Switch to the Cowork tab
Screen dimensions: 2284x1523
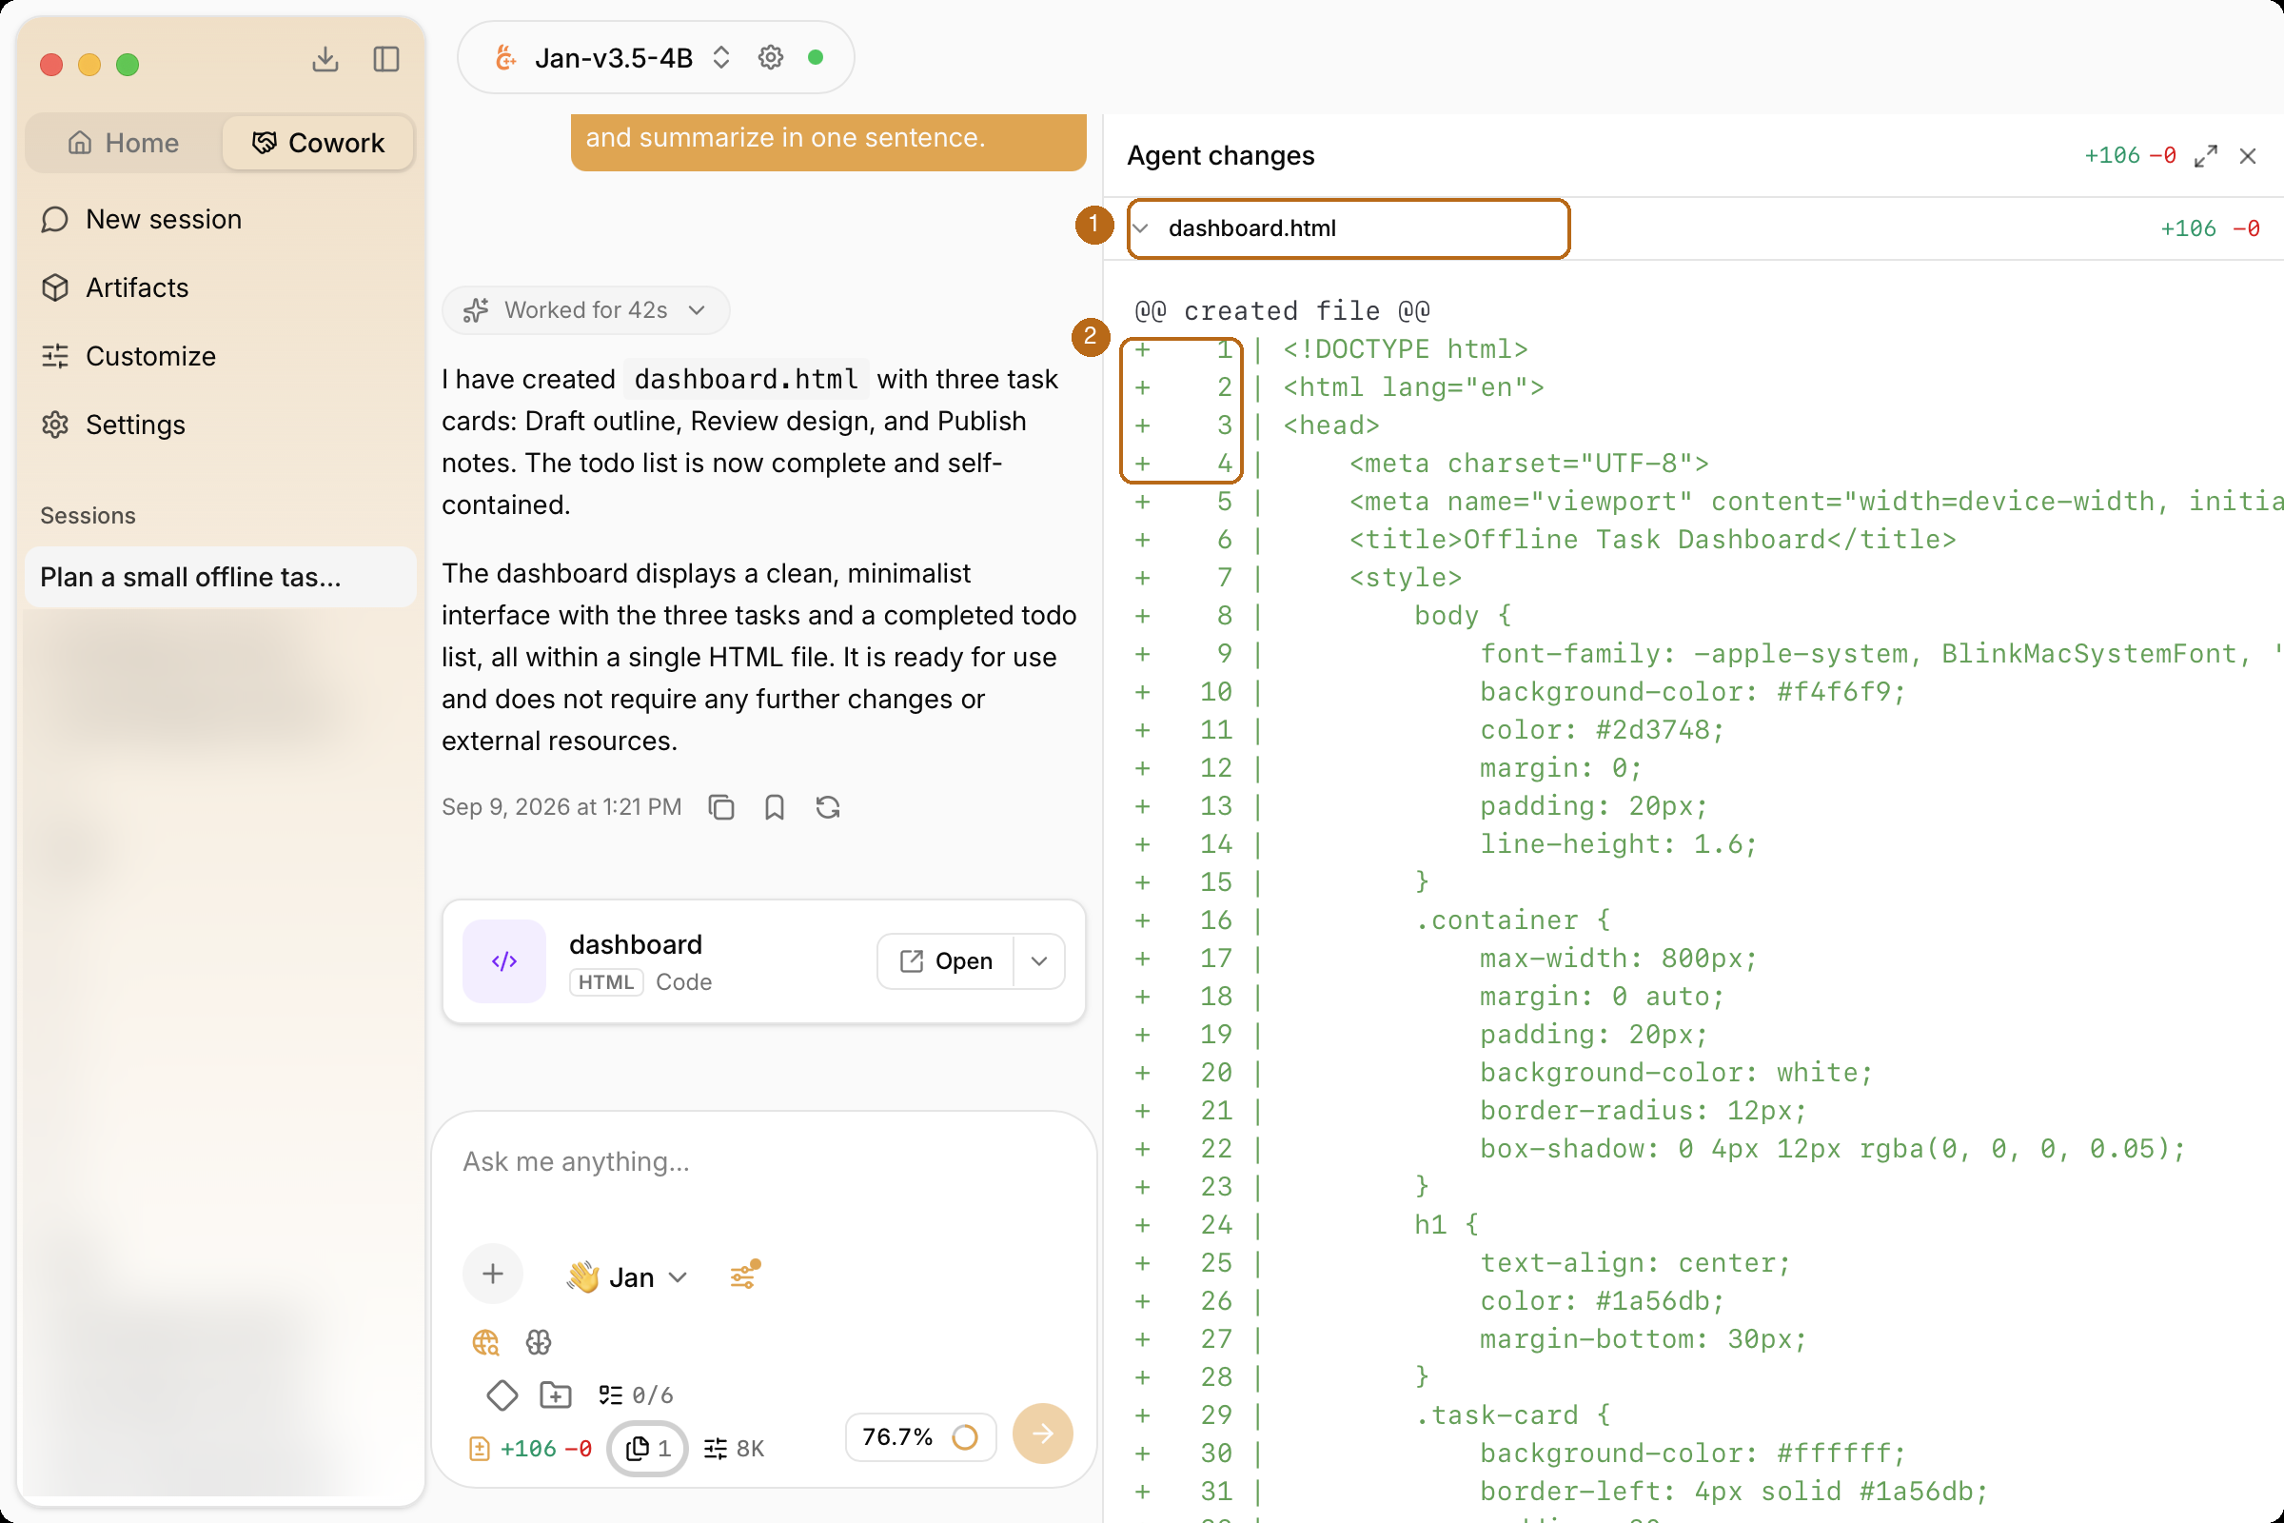coord(319,143)
